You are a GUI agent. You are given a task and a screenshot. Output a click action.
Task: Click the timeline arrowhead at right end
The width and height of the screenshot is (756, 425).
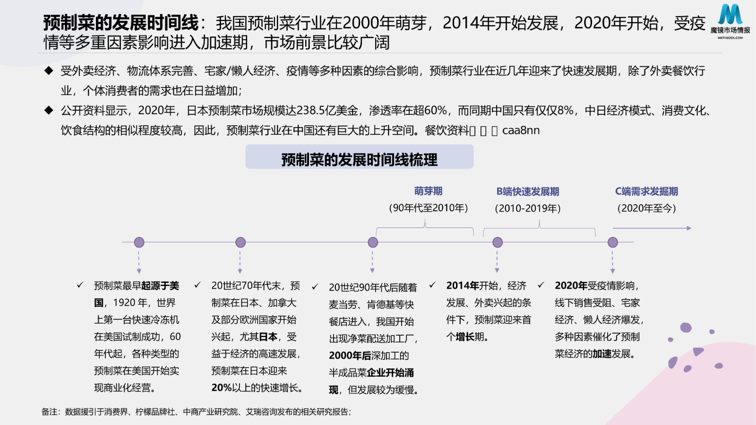pyautogui.click(x=689, y=228)
